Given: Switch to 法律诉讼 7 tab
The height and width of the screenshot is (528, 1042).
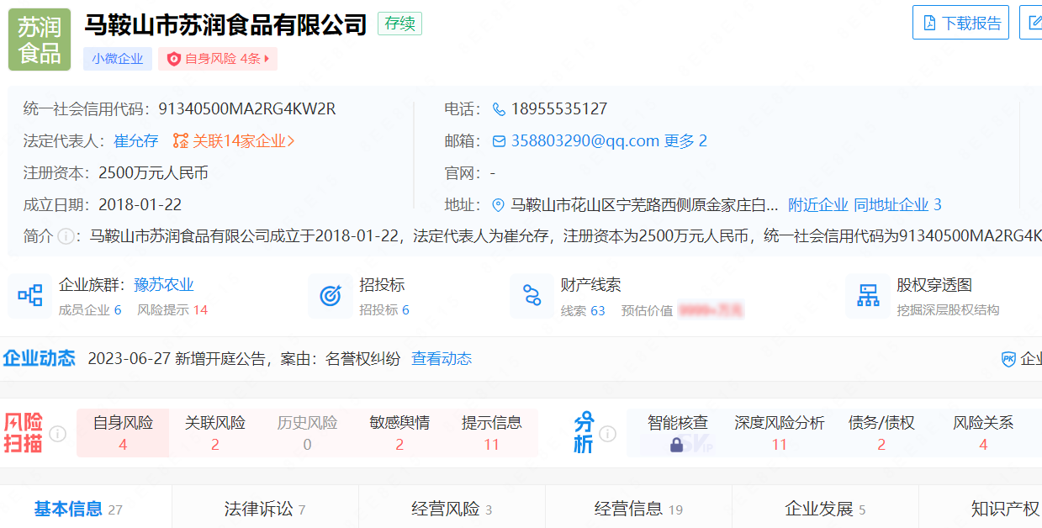Looking at the screenshot, I should pyautogui.click(x=265, y=509).
